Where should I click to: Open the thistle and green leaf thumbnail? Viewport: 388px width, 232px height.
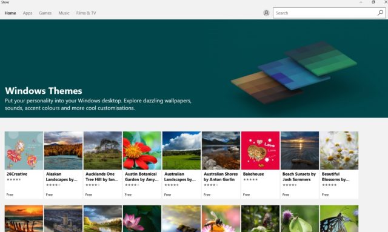[299, 219]
